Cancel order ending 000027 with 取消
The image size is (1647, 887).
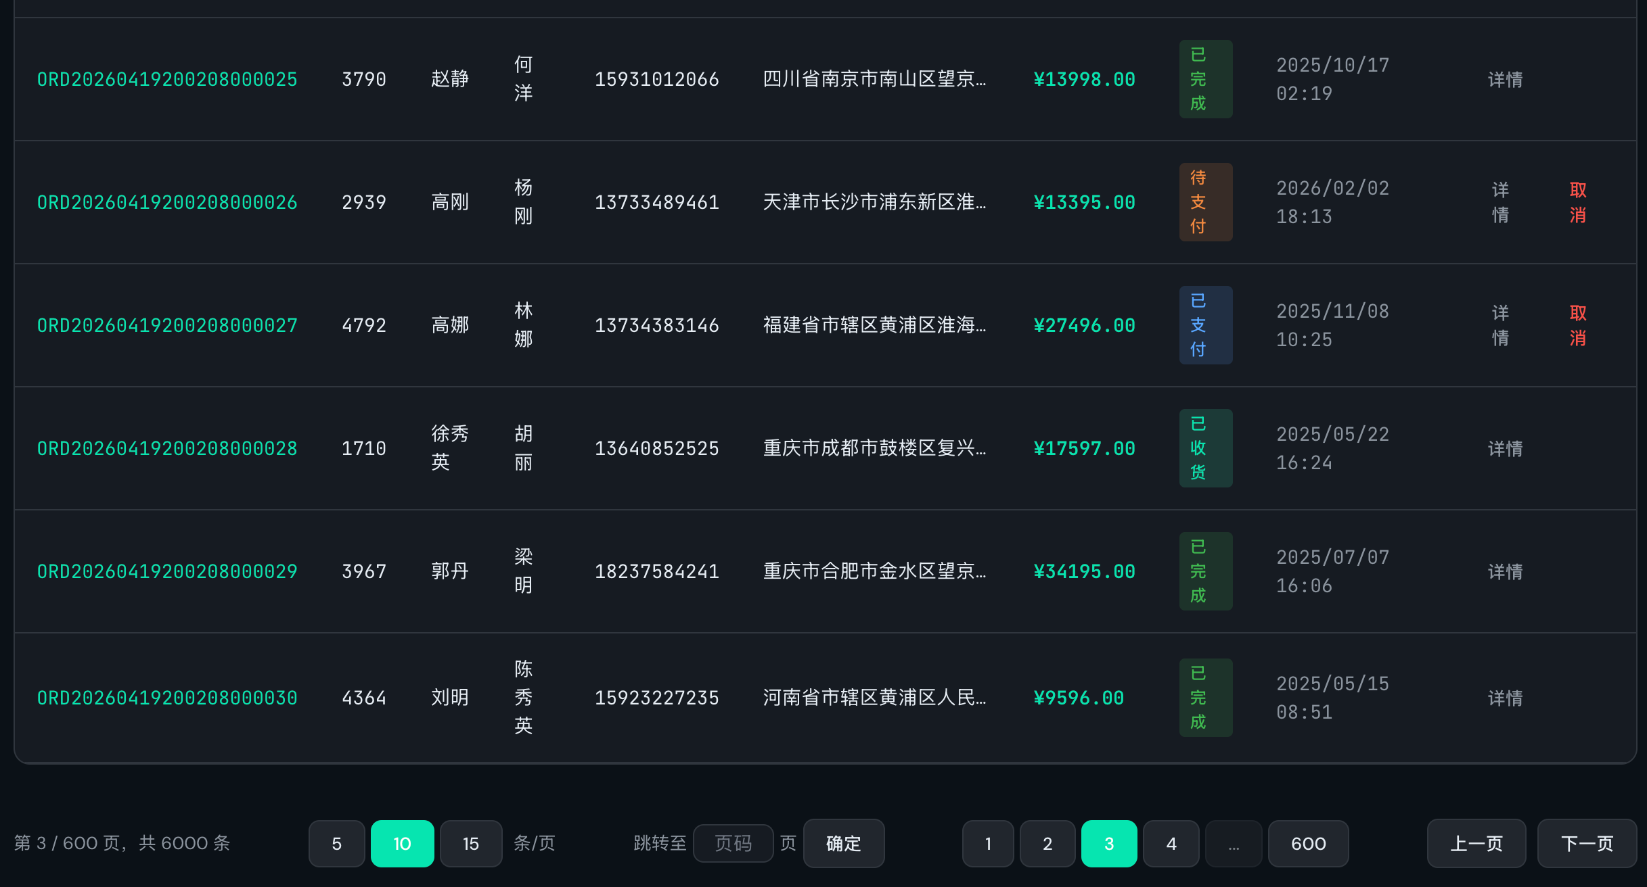[1578, 325]
